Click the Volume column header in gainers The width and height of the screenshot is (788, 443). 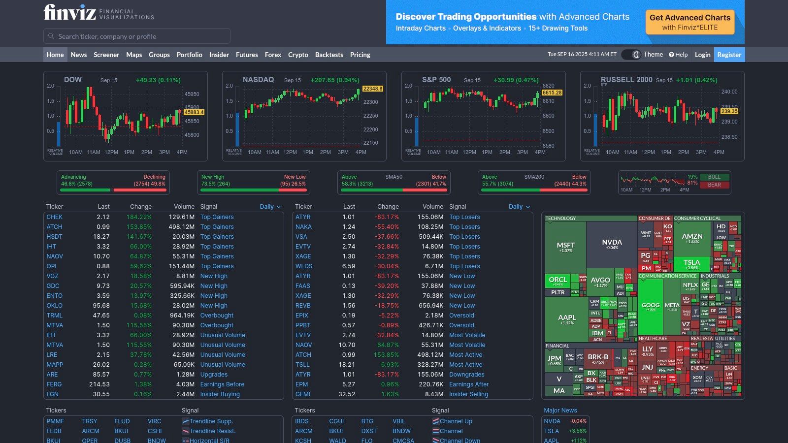tap(184, 207)
